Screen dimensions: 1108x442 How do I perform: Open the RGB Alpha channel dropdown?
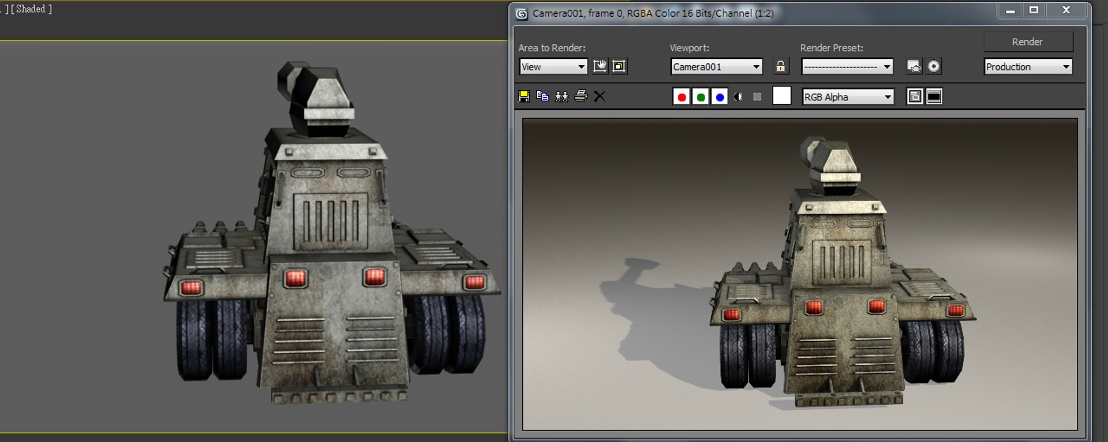click(848, 97)
